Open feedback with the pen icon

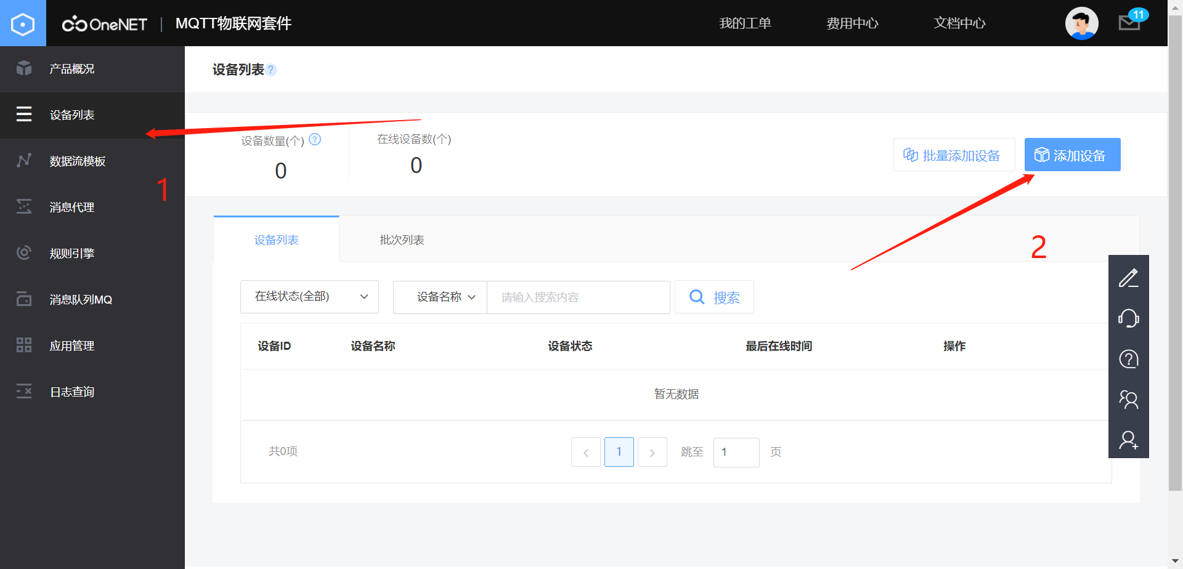1129,278
